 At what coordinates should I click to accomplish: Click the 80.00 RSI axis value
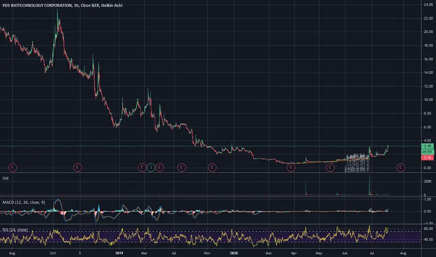[x=428, y=228]
